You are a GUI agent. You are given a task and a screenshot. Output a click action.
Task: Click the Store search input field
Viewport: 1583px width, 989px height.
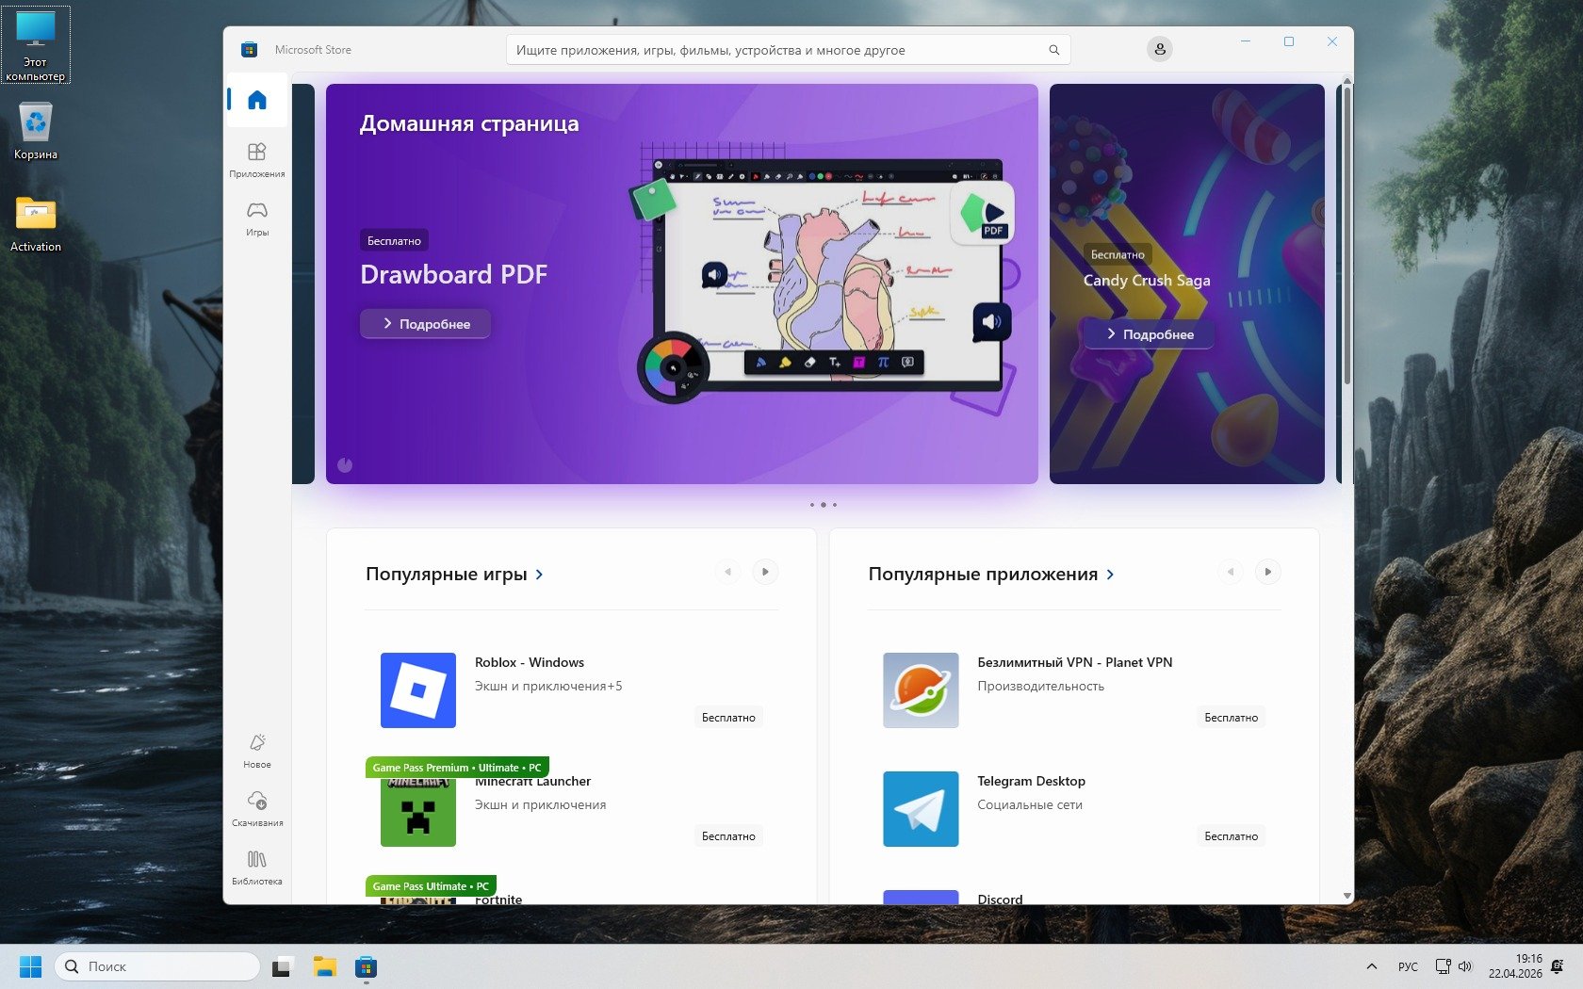click(773, 50)
